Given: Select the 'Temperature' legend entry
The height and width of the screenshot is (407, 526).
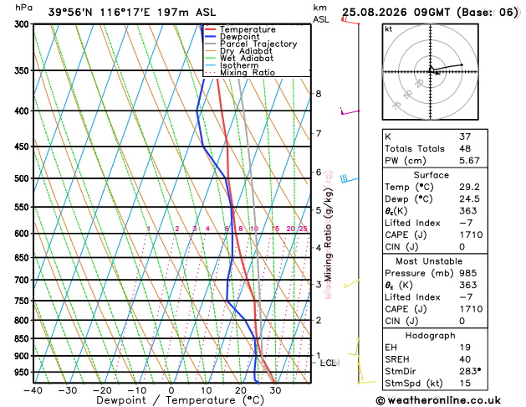Looking at the screenshot, I should coord(248,29).
